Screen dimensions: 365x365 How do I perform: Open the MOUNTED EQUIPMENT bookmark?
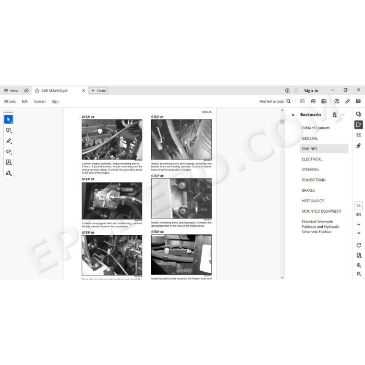click(322, 211)
